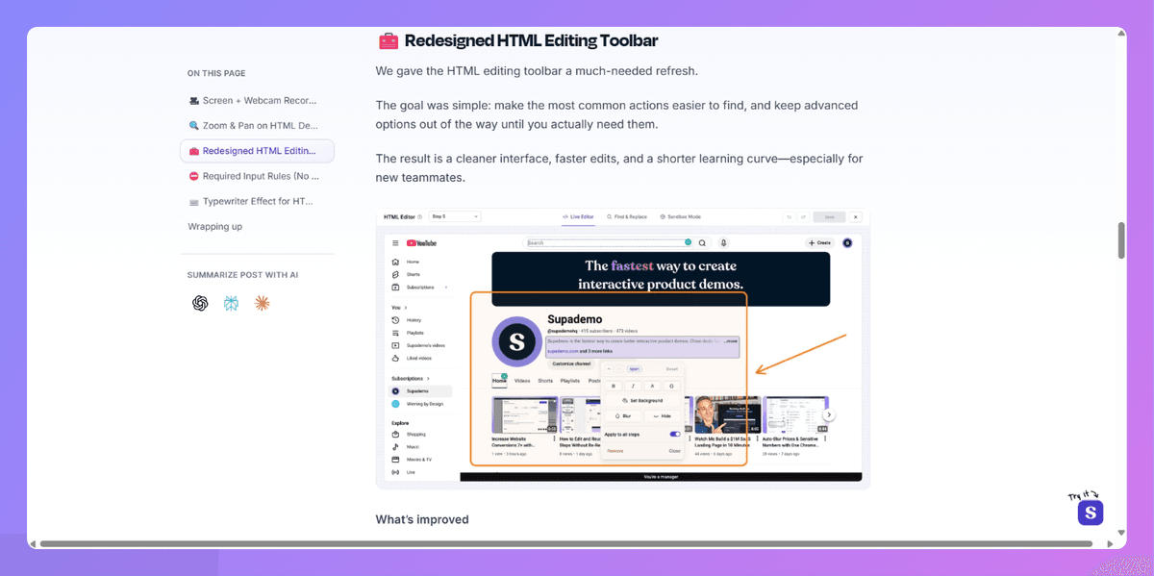Click the orange Claude starburst icon
This screenshot has width=1154, height=576.
[262, 304]
